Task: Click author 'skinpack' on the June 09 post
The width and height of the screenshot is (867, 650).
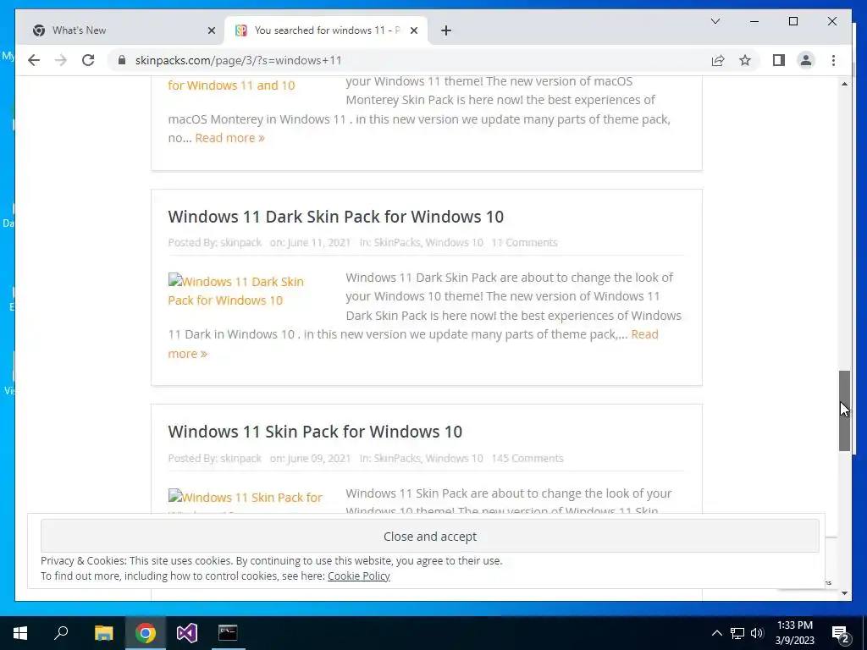Action: click(241, 458)
